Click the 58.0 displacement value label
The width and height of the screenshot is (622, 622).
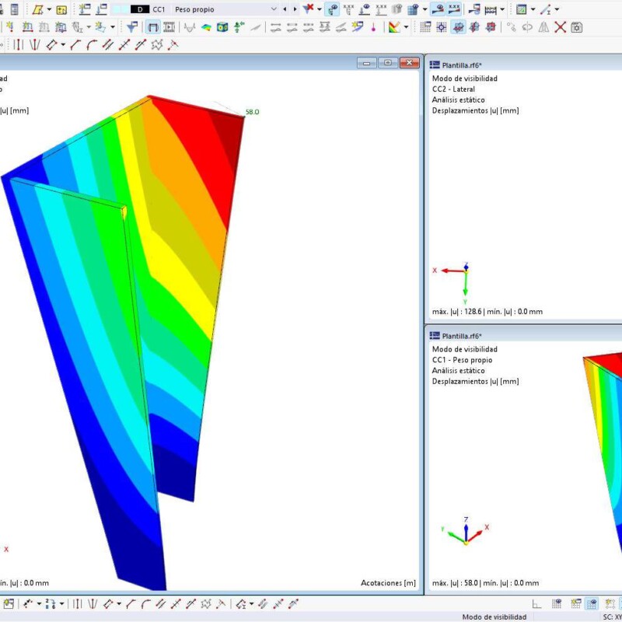[x=252, y=112]
